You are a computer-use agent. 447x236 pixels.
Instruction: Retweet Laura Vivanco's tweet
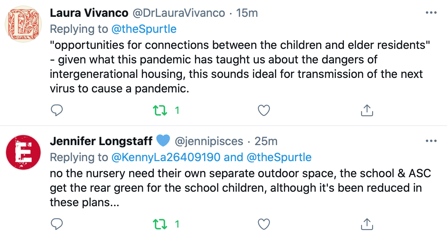[x=160, y=110]
